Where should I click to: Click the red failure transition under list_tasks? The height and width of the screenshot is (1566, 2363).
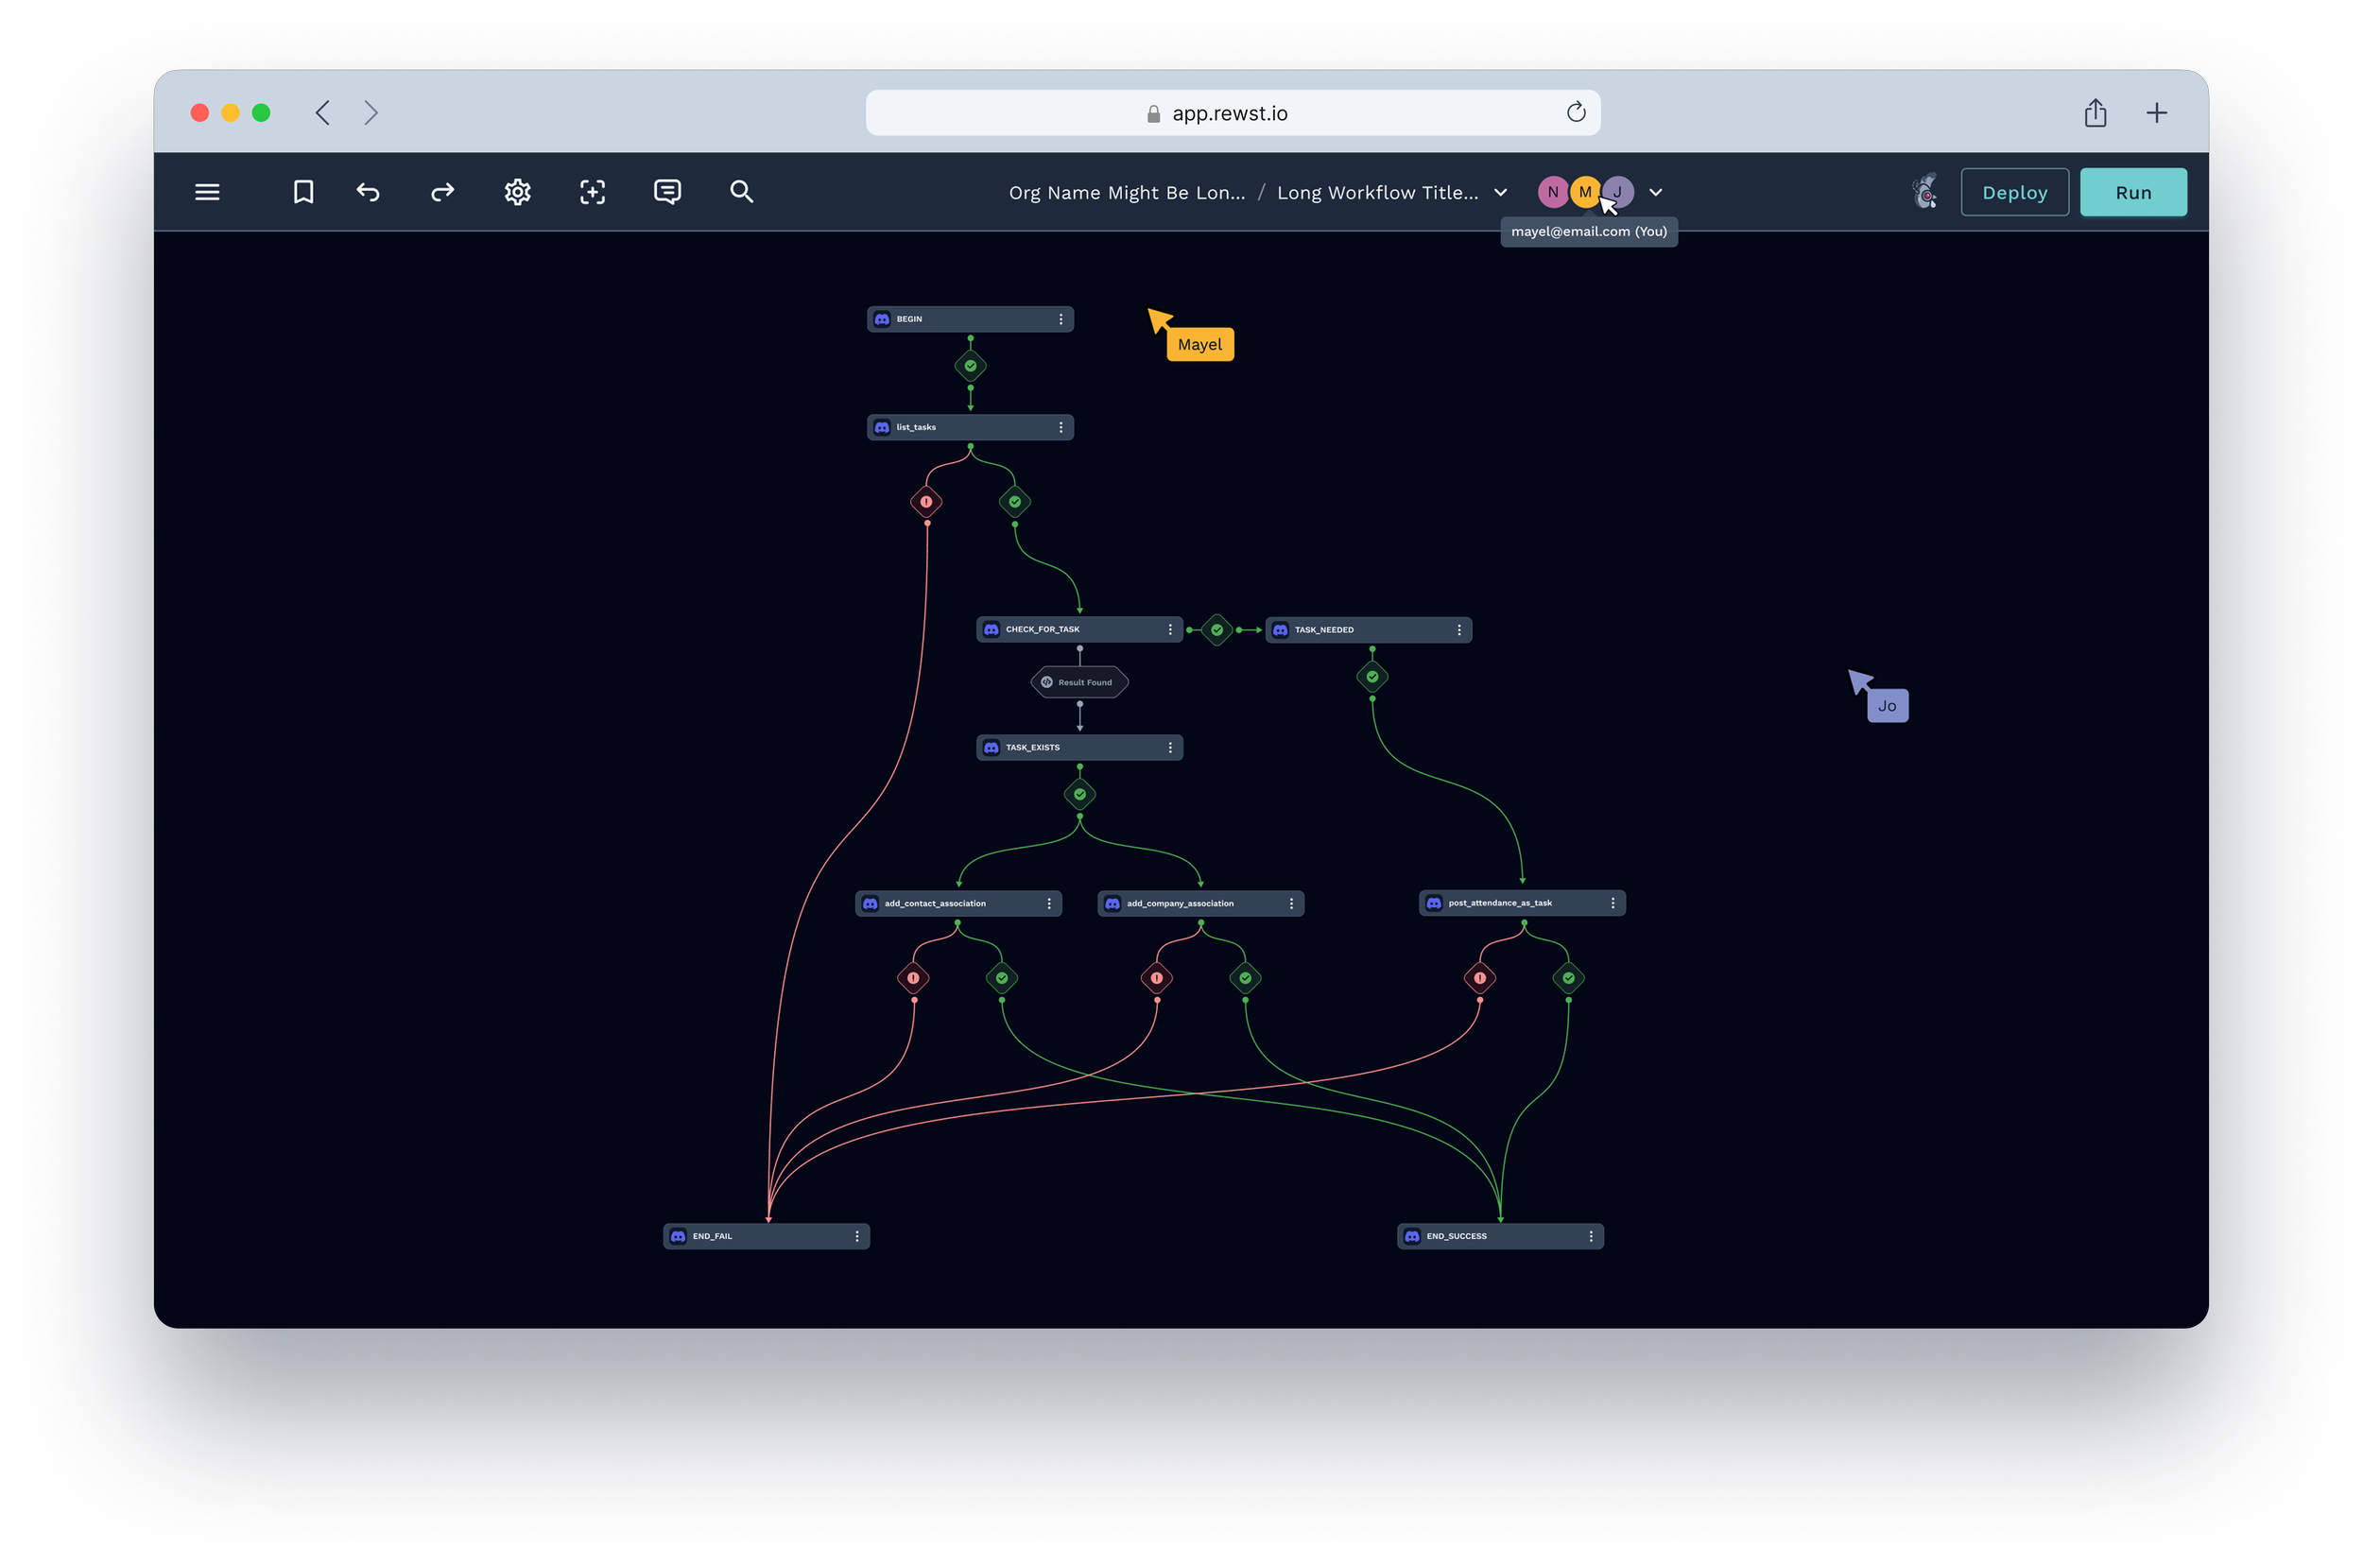[926, 501]
